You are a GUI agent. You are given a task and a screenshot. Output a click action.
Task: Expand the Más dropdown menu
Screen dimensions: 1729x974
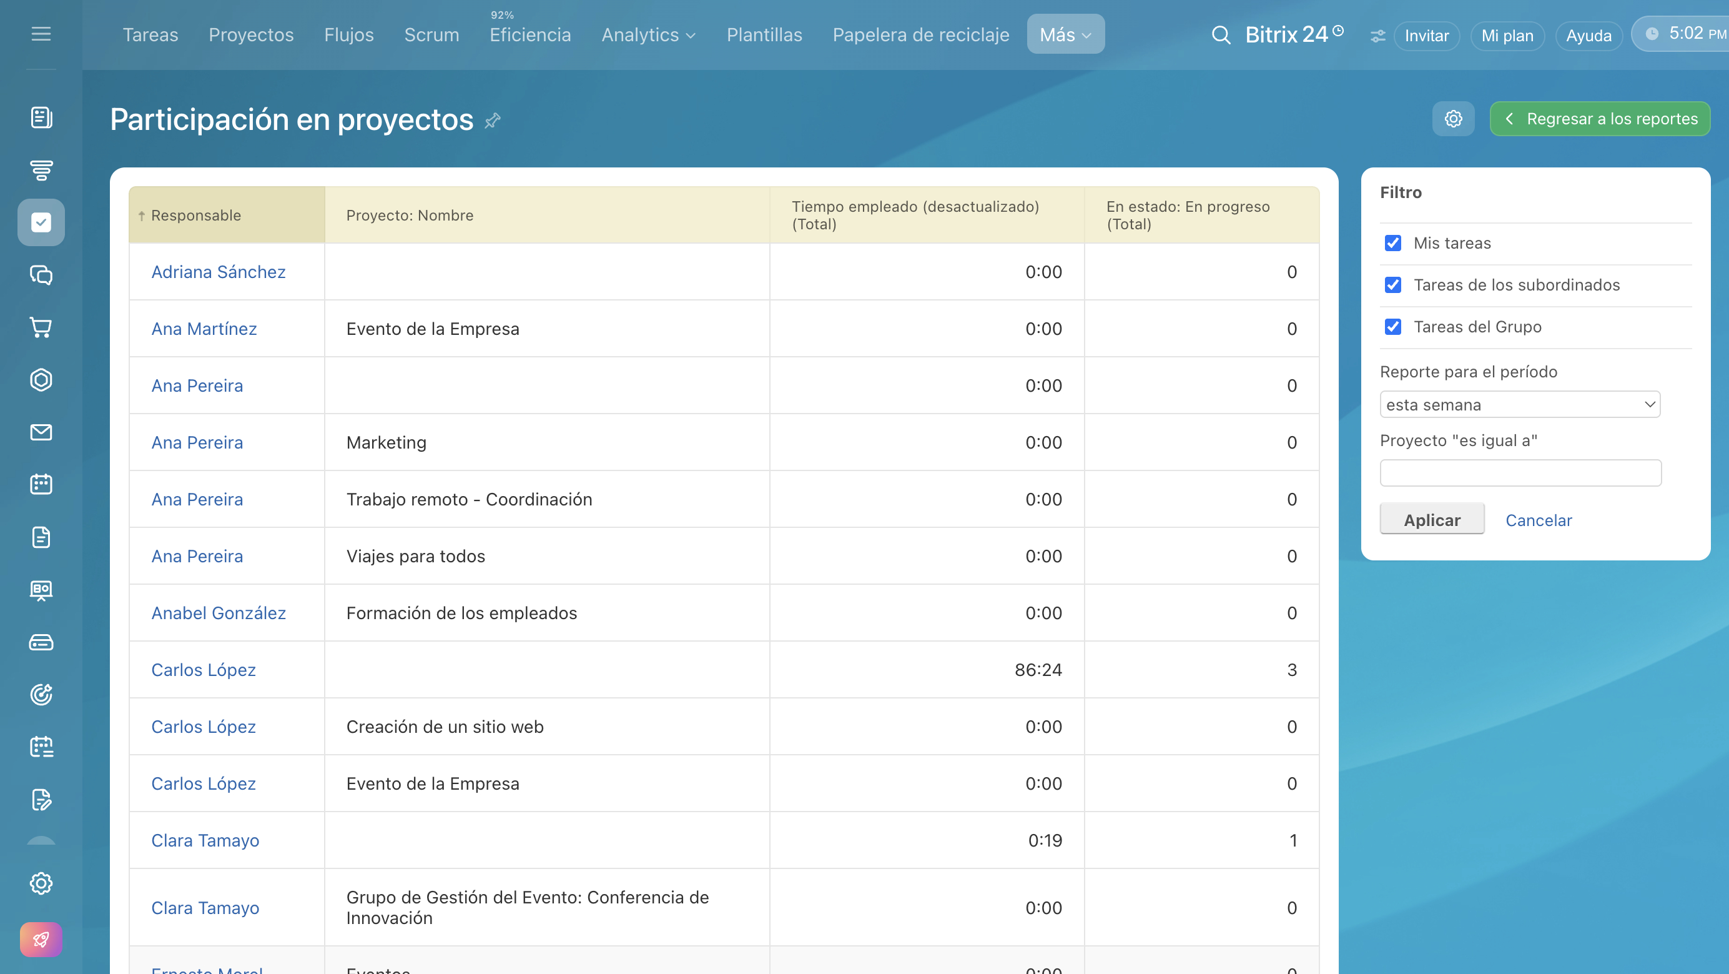click(x=1065, y=34)
